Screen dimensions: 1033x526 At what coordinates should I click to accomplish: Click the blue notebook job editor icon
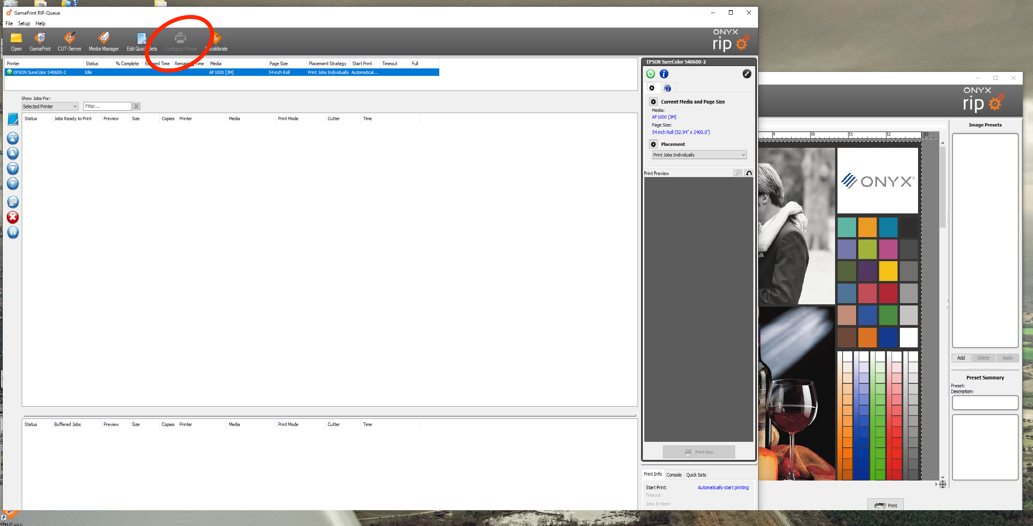pos(13,119)
